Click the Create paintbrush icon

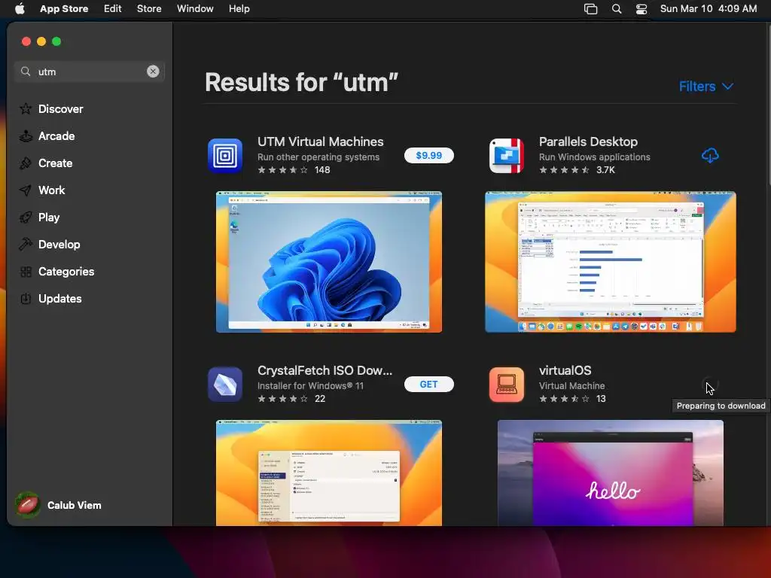pos(26,163)
